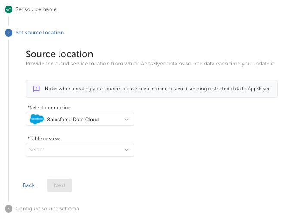Open the Table or view dropdown
The height and width of the screenshot is (219, 290).
[x=80, y=150]
